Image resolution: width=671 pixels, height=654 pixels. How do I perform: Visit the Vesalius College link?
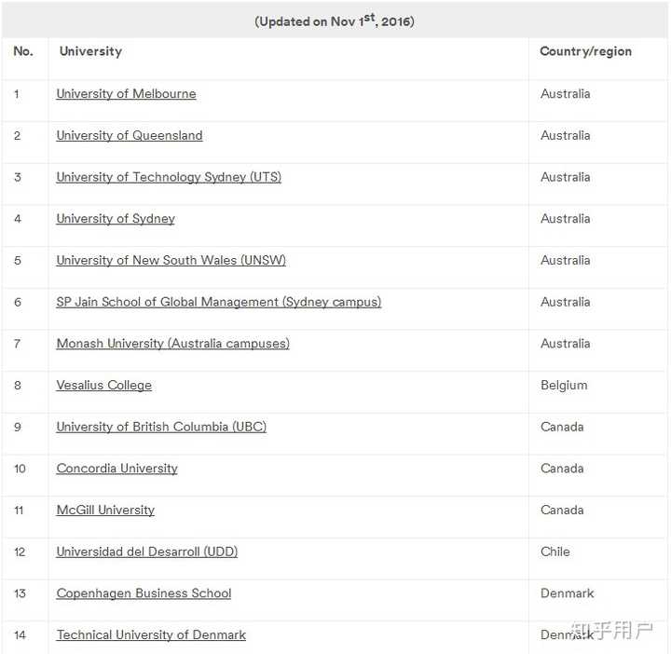tap(103, 386)
